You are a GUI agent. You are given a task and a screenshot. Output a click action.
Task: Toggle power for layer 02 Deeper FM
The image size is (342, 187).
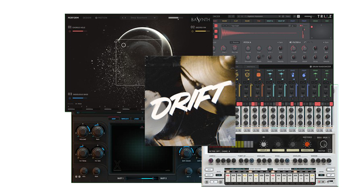(193, 31)
